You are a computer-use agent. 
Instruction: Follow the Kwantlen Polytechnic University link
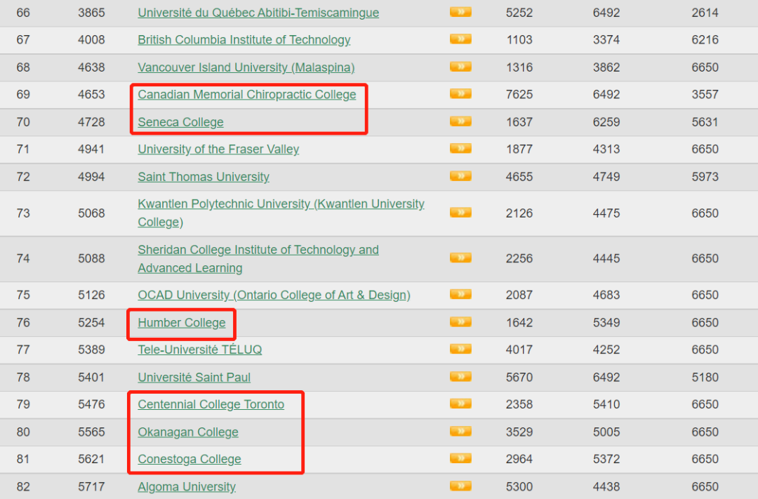point(281,213)
